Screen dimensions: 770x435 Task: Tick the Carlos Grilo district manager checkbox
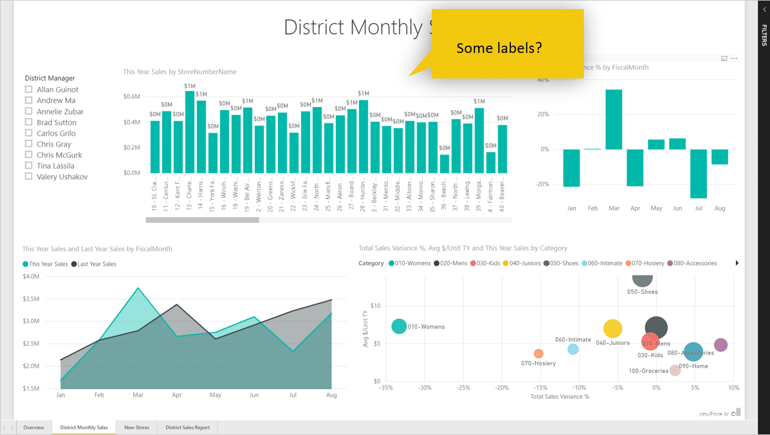pyautogui.click(x=29, y=133)
